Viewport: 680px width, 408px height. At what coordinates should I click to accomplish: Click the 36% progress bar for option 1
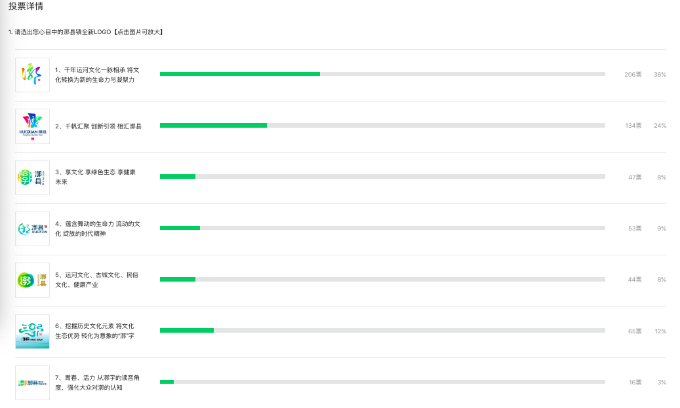pyautogui.click(x=382, y=74)
